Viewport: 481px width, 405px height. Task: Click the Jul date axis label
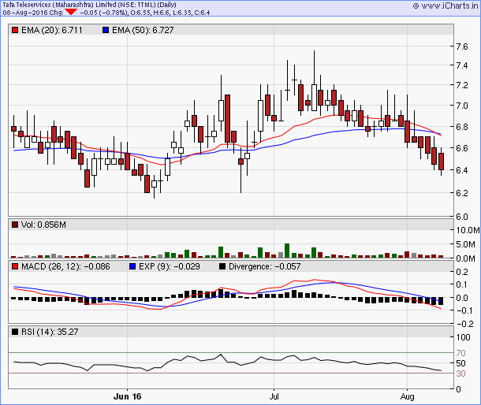pyautogui.click(x=274, y=396)
